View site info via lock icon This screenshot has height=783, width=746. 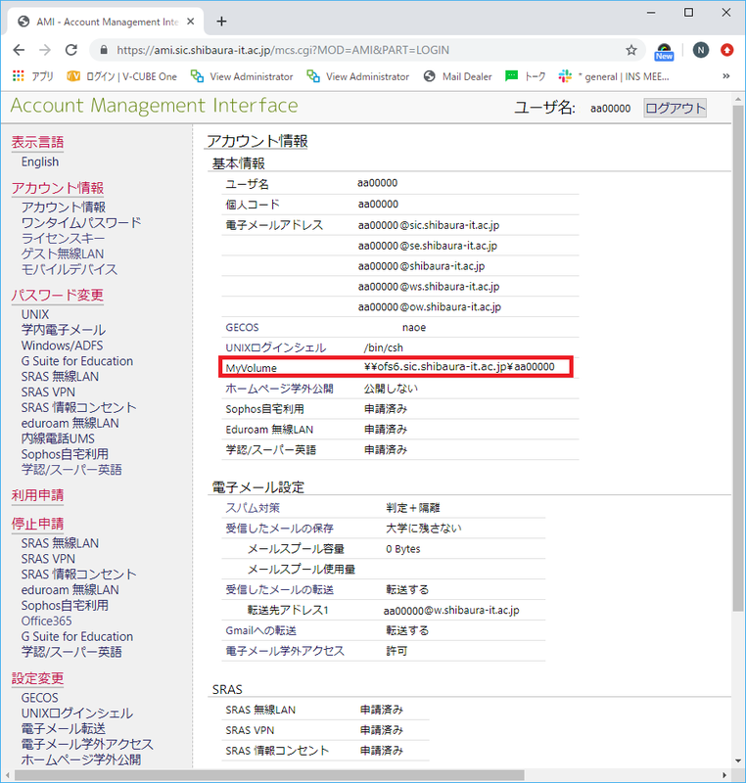104,50
